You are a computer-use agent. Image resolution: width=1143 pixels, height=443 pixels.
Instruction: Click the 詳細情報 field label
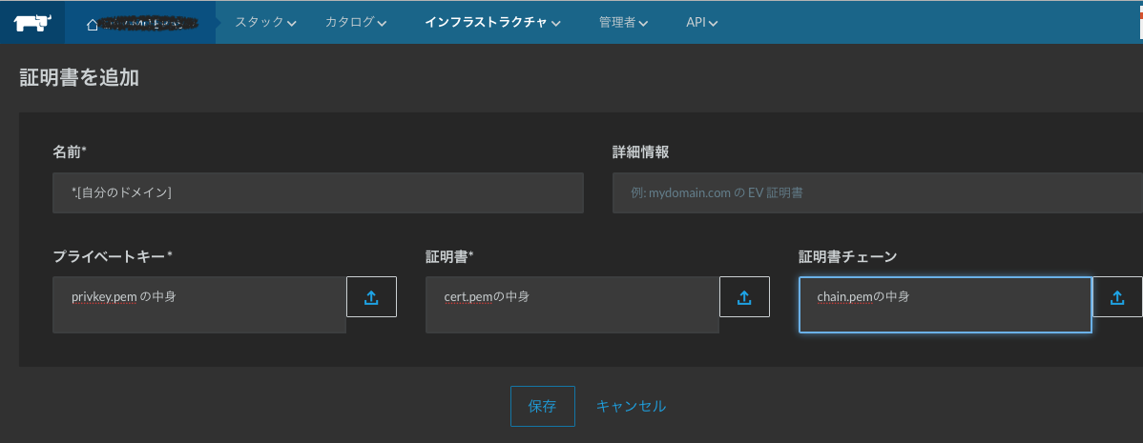click(x=641, y=152)
